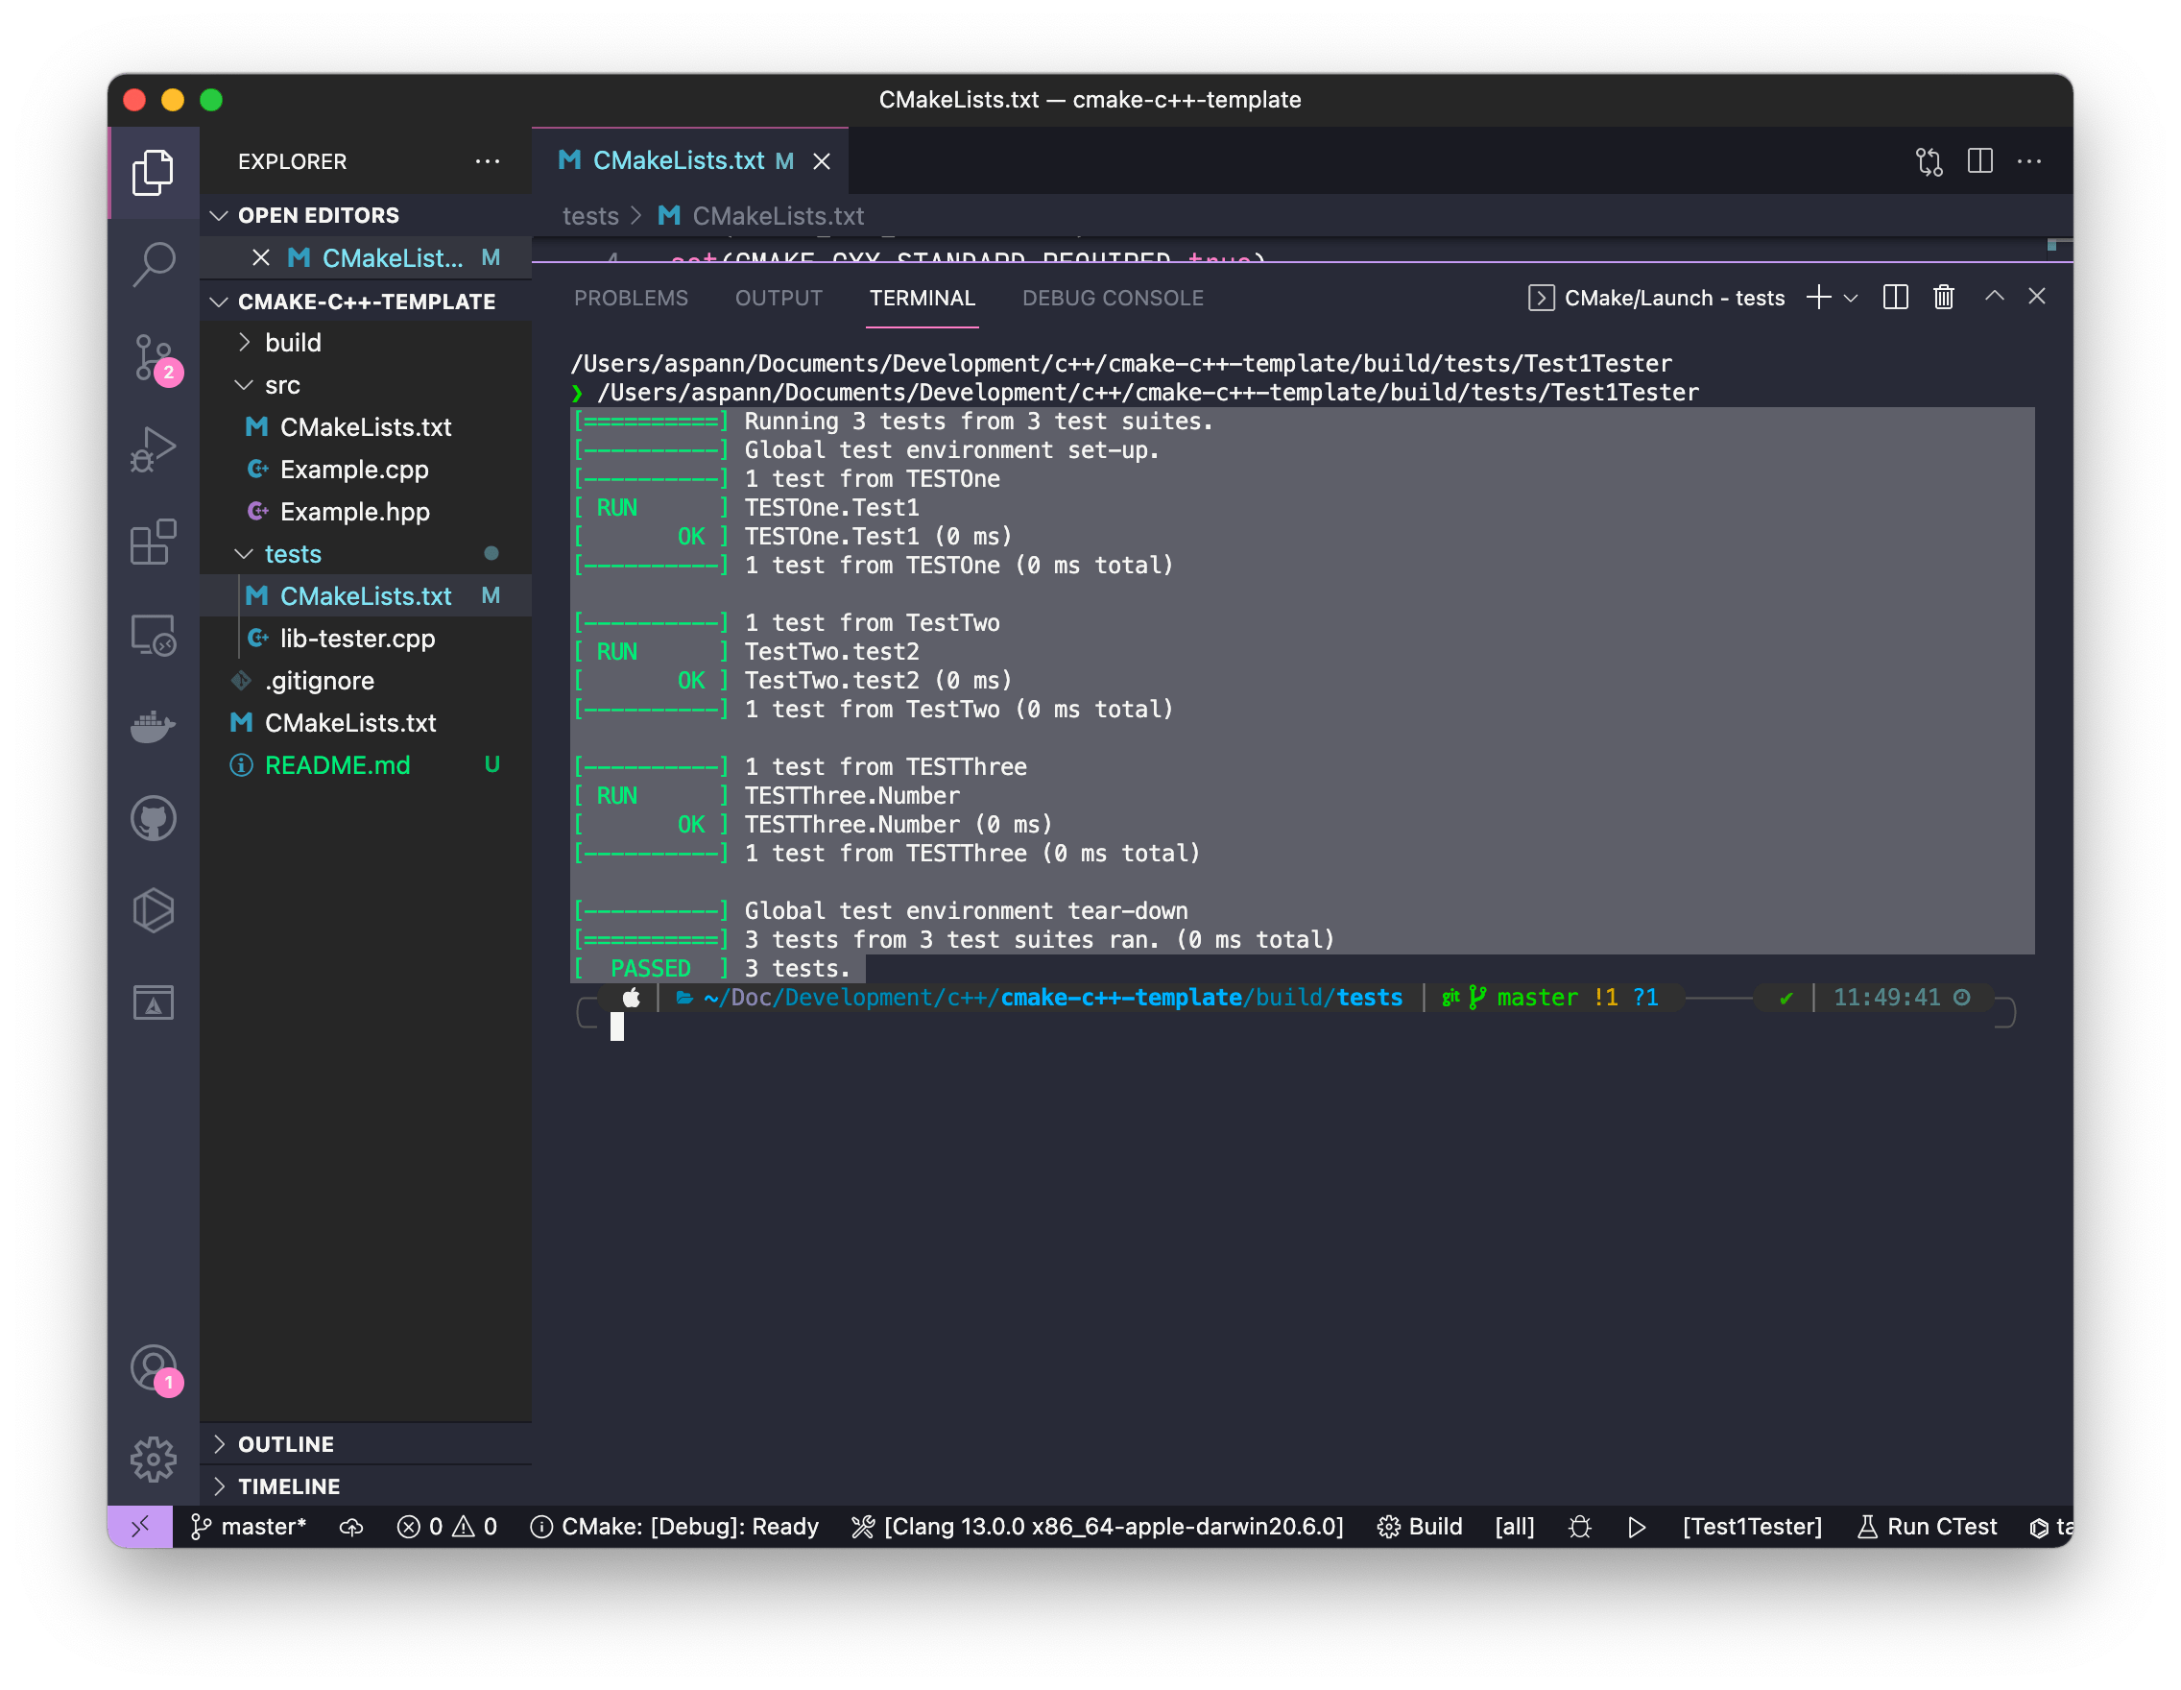Open lib-tester.cpp from the Explorer

point(356,639)
